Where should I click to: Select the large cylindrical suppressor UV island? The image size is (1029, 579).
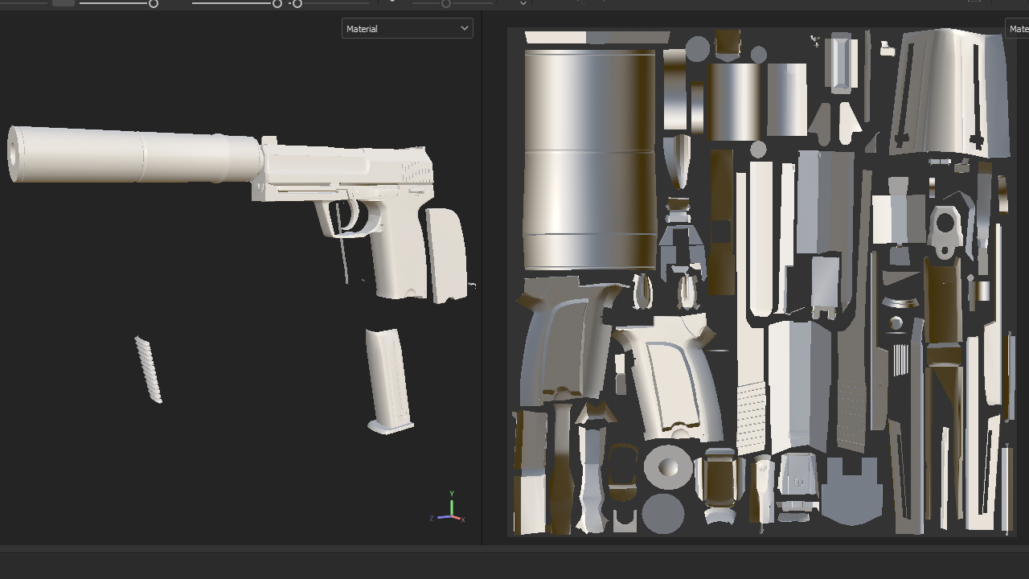[x=589, y=158]
